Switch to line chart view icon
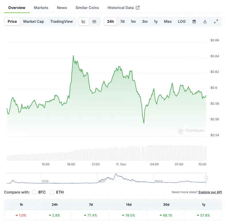This screenshot has width=230, height=224. coord(84,22)
